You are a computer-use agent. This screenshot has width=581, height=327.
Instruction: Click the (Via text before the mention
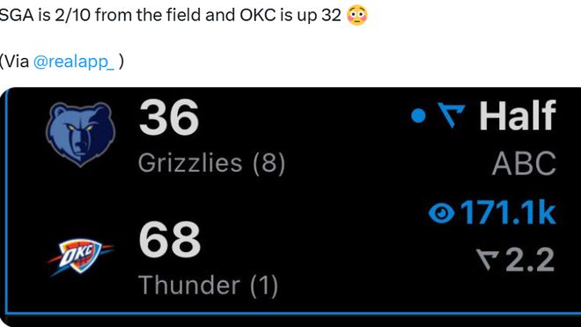coord(14,61)
